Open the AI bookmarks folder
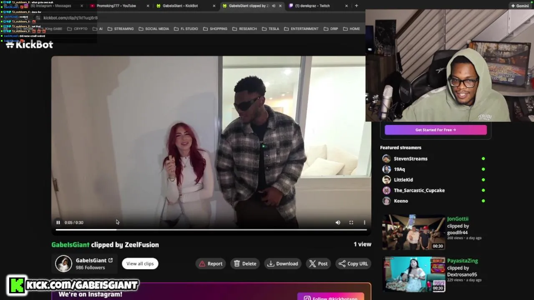534x300 pixels. [98, 29]
